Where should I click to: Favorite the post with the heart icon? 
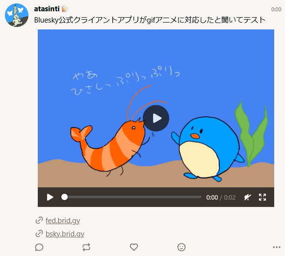tap(134, 247)
